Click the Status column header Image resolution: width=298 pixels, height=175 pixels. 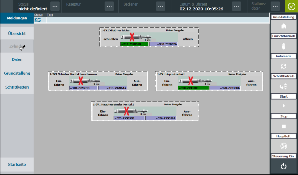click(x=38, y=15)
